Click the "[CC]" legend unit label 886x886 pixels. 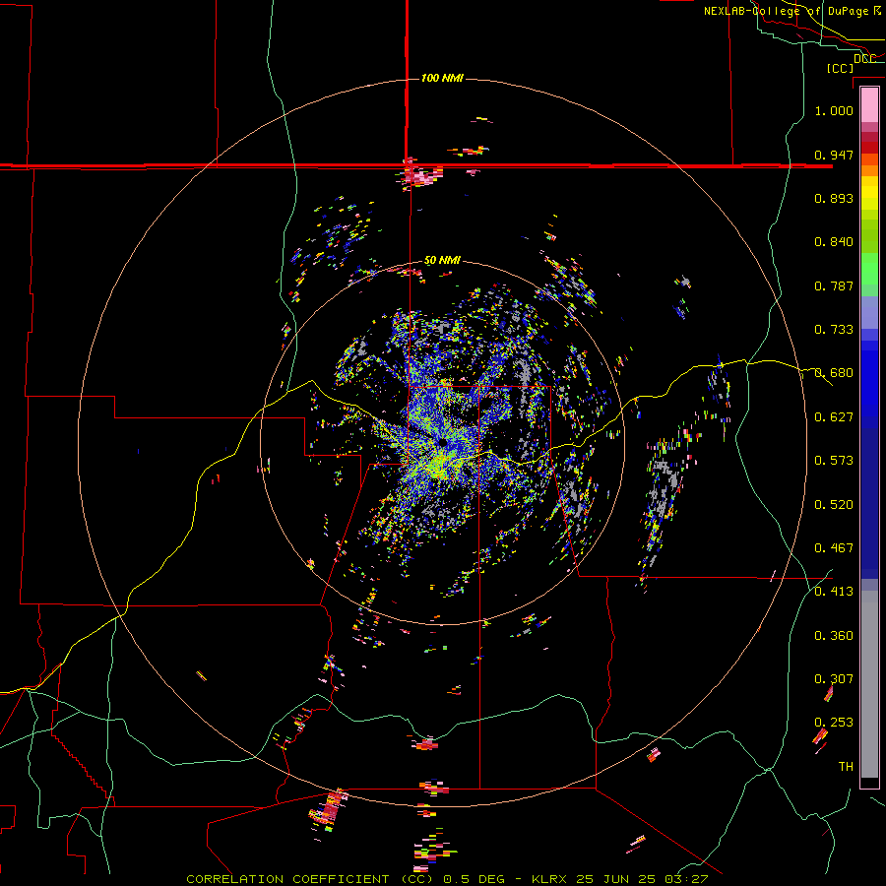point(840,68)
